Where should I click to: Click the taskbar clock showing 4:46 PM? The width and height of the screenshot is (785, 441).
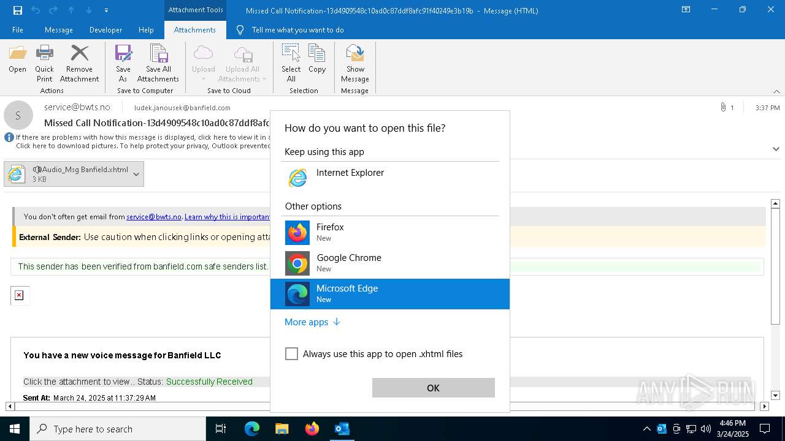pos(732,429)
